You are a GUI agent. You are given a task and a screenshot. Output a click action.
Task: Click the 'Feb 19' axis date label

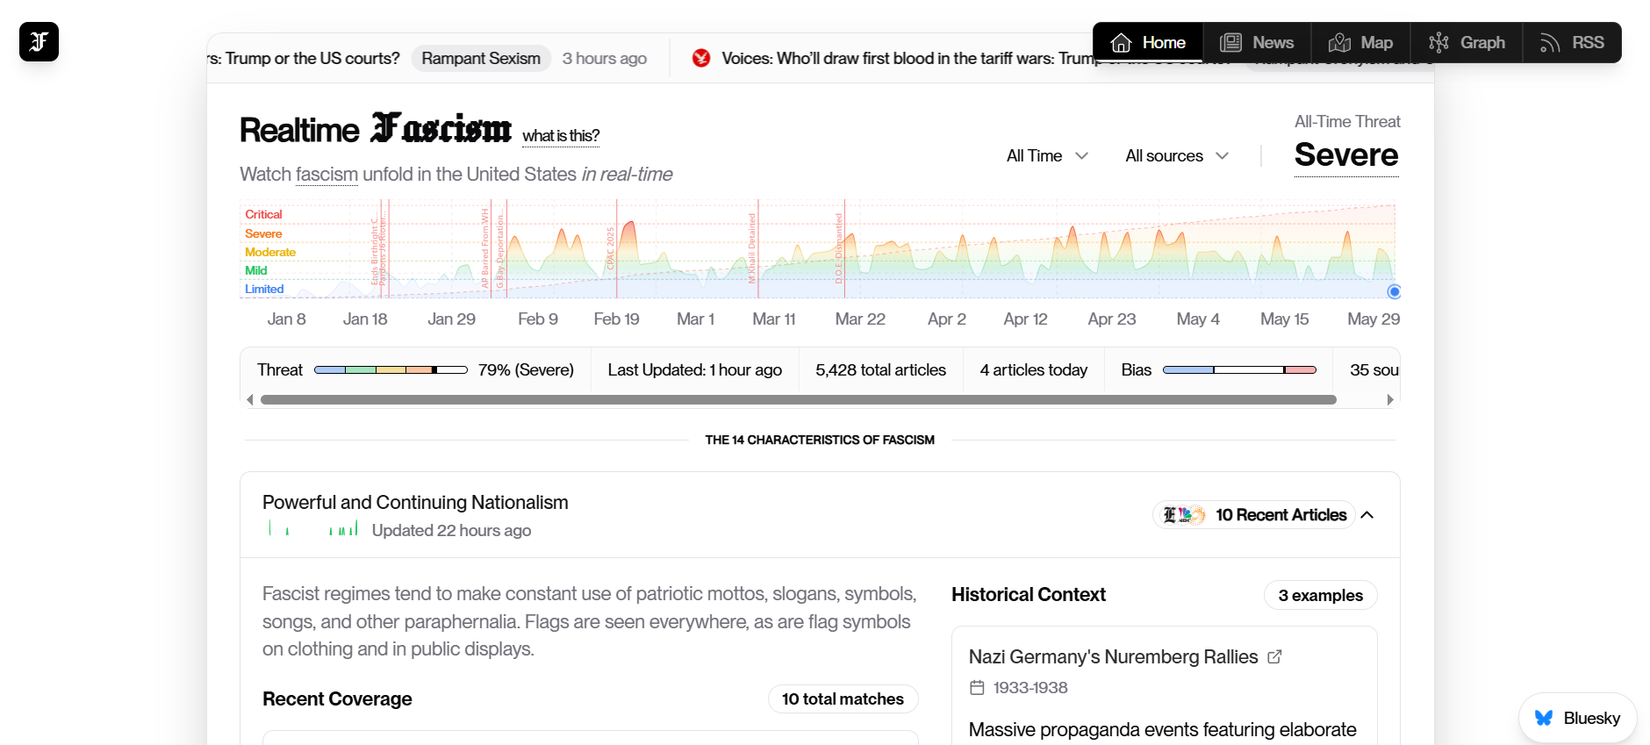coord(616,319)
